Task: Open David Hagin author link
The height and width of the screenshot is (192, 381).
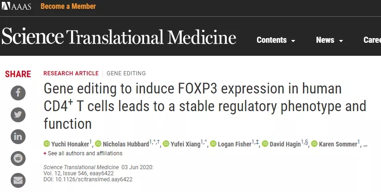Action: click(x=285, y=144)
